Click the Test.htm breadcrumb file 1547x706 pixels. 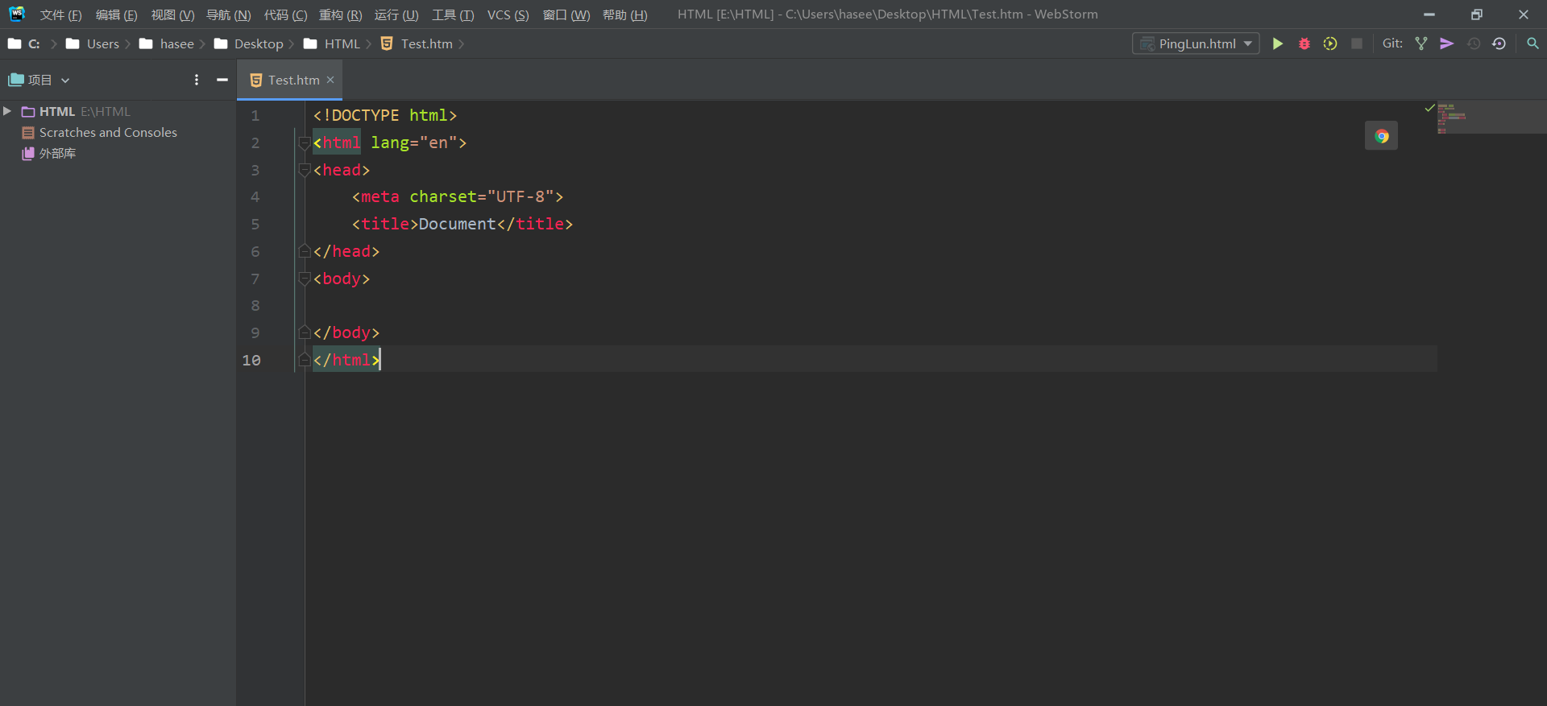(x=417, y=43)
